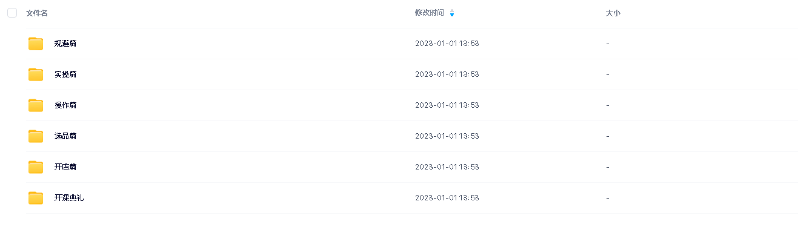Click the modified date of 开课典礼
This screenshot has height=227, width=798.
coord(447,198)
